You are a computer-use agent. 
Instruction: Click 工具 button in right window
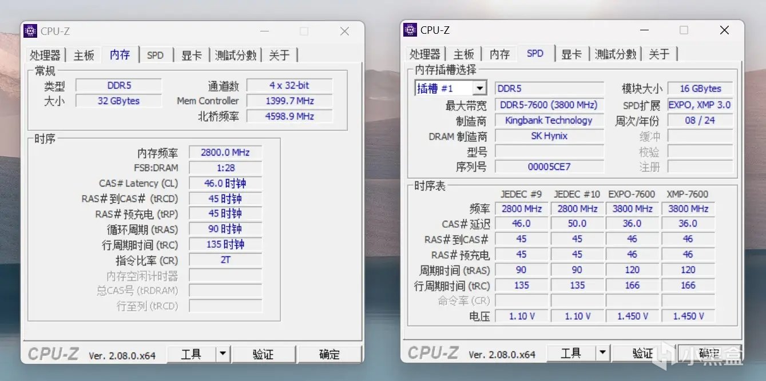[571, 353]
